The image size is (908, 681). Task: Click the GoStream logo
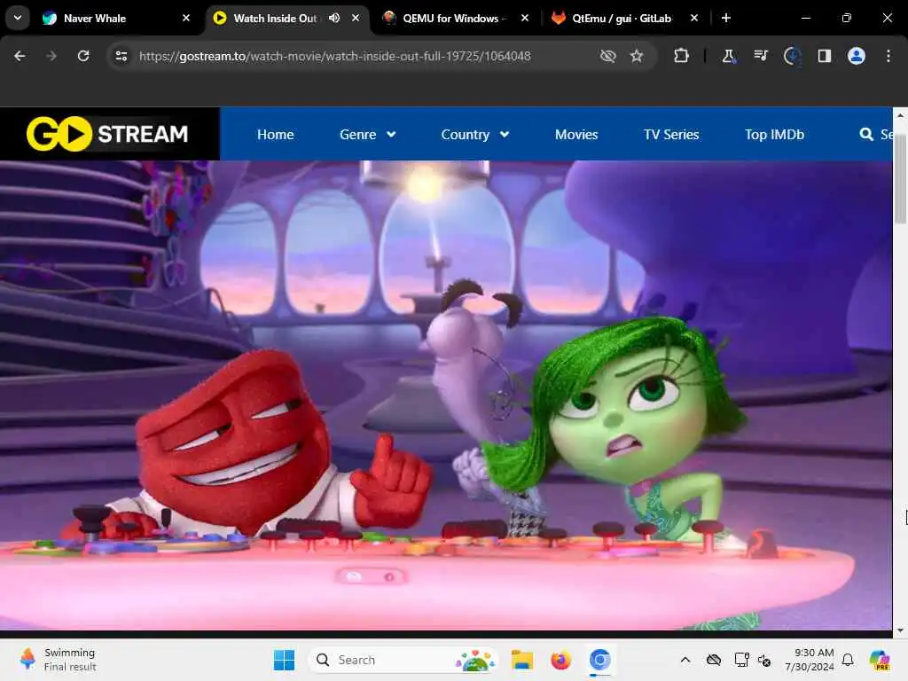[x=107, y=134]
